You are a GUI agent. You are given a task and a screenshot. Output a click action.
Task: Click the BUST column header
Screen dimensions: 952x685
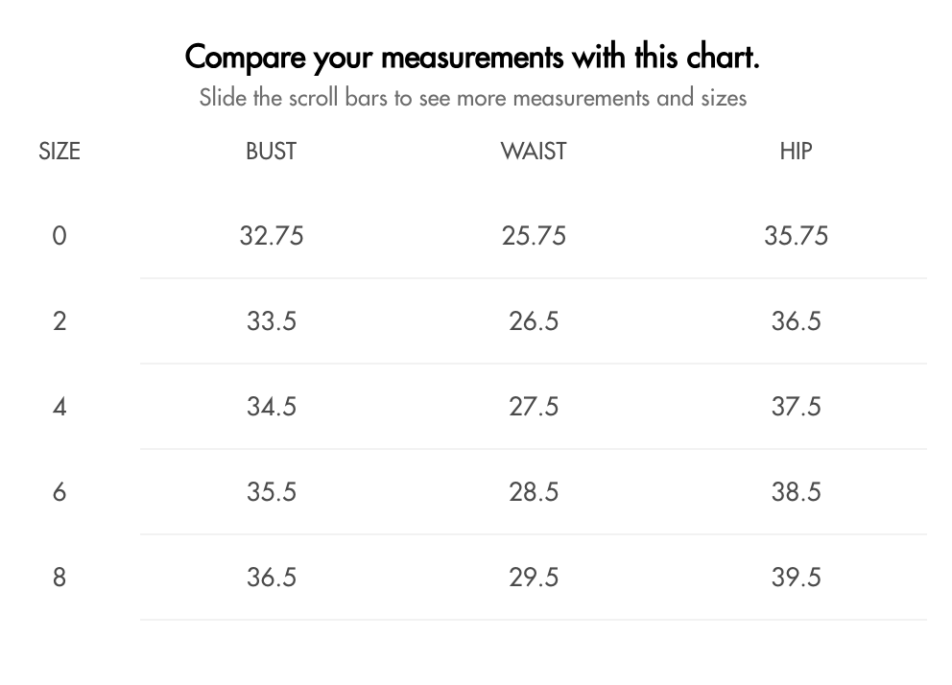(271, 152)
